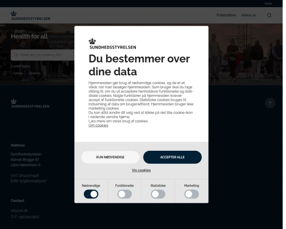This screenshot has width=286, height=229.
Task: Open the About us menu
Action: click(248, 15)
